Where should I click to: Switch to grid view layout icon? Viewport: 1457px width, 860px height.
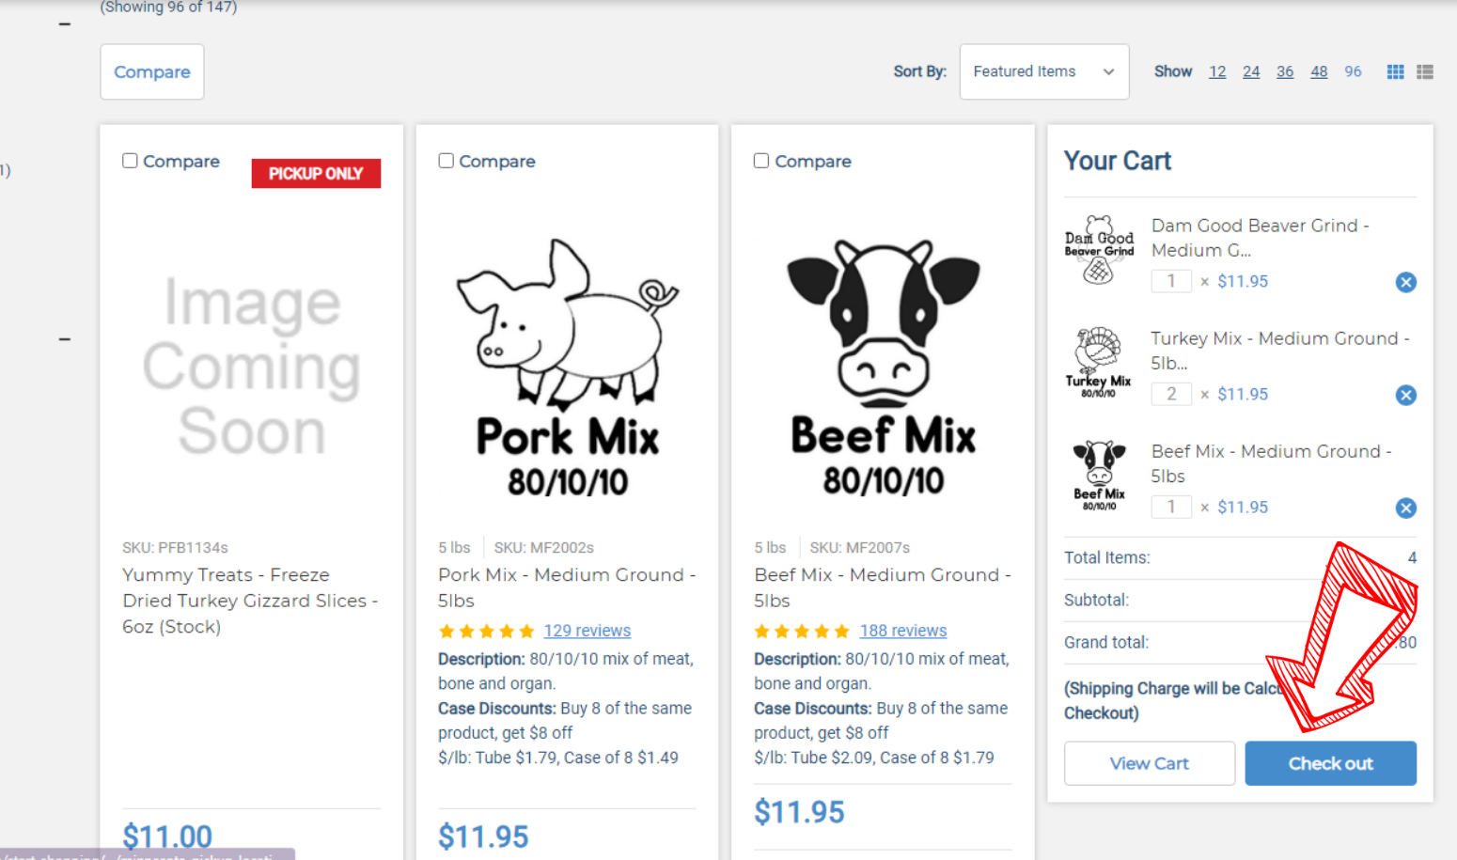coord(1395,71)
